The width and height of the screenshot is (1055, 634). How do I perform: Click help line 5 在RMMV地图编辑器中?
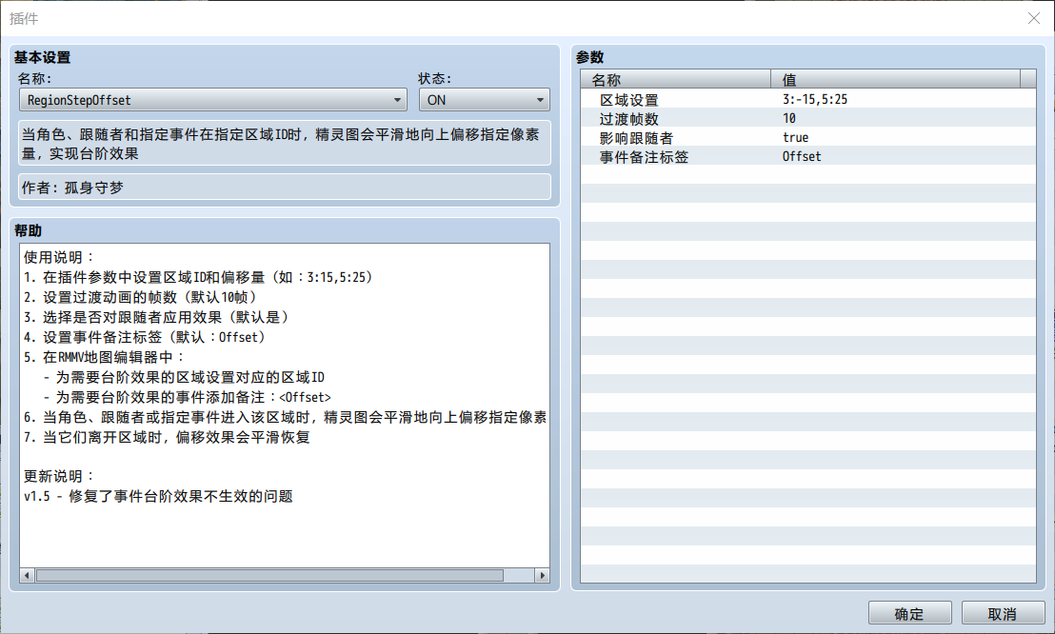(104, 357)
